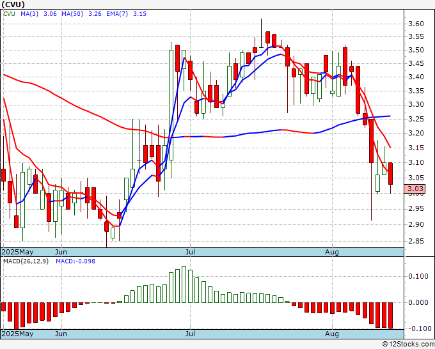The image size is (435, 349).
Task: Click the EMA(7) value 3.15
Action: 140,14
